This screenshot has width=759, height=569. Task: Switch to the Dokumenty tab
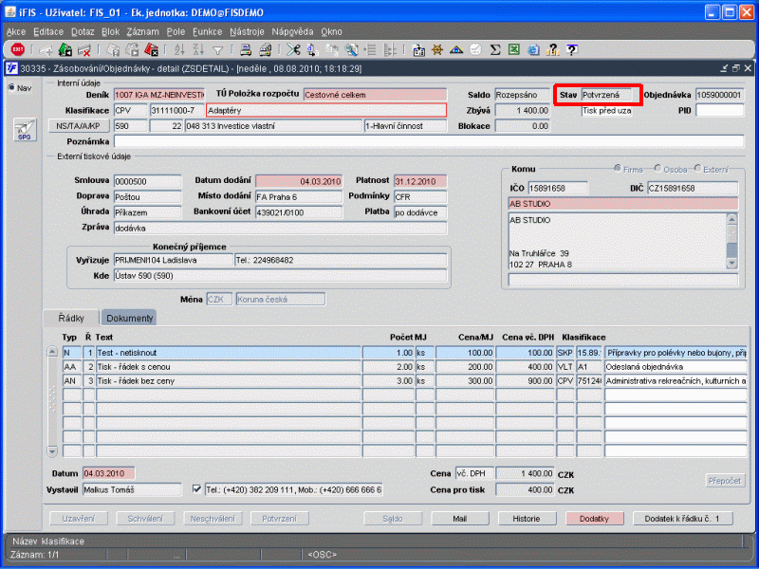point(129,318)
